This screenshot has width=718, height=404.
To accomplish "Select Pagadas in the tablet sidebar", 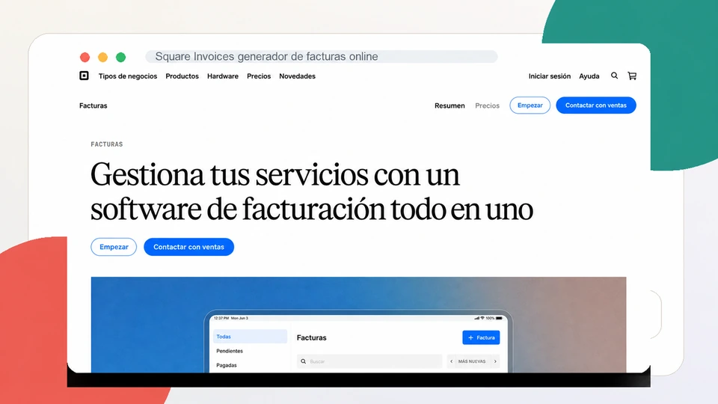I will [226, 365].
